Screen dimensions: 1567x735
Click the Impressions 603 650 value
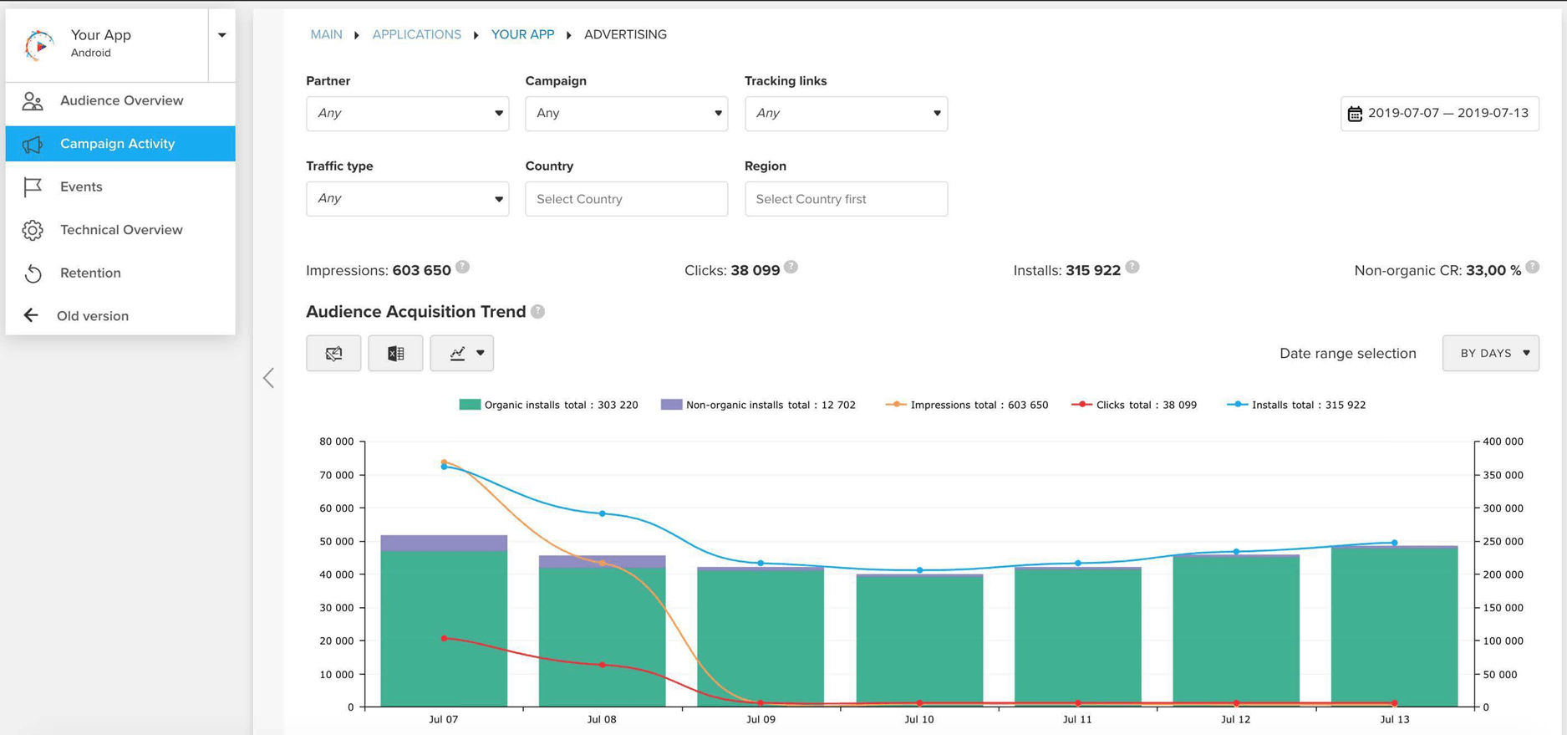421,270
